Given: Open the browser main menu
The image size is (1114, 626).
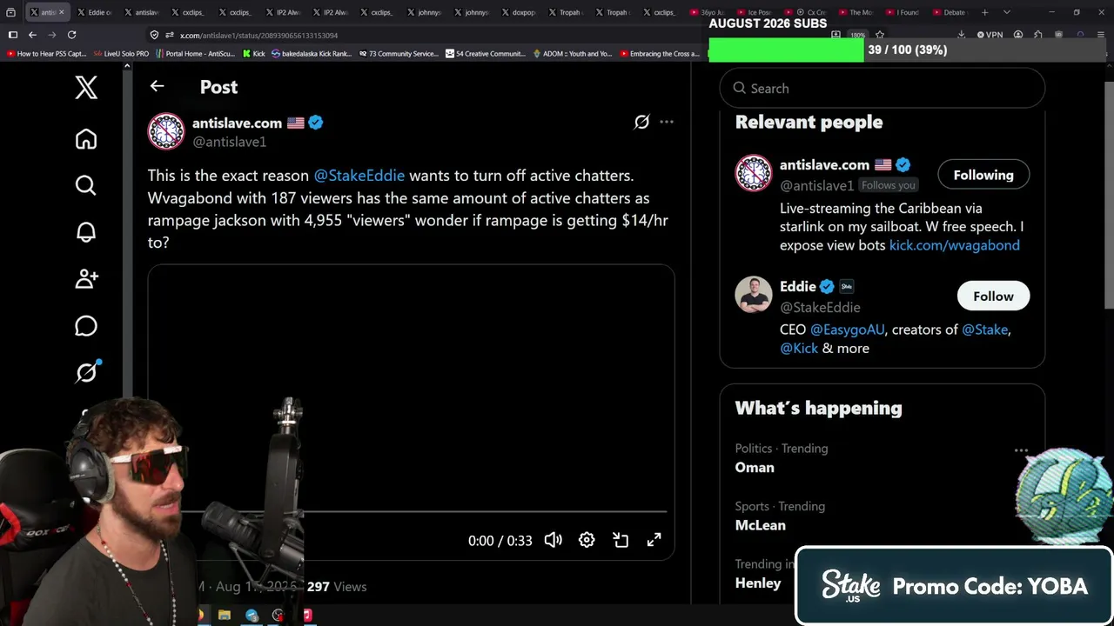Looking at the screenshot, I should [x=1103, y=35].
